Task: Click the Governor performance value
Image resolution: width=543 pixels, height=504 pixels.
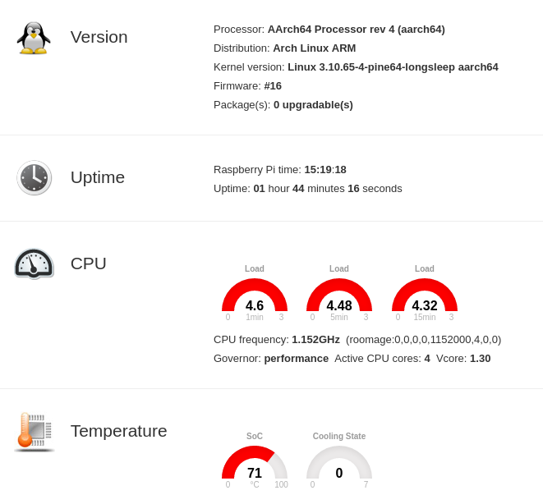Action: point(296,359)
